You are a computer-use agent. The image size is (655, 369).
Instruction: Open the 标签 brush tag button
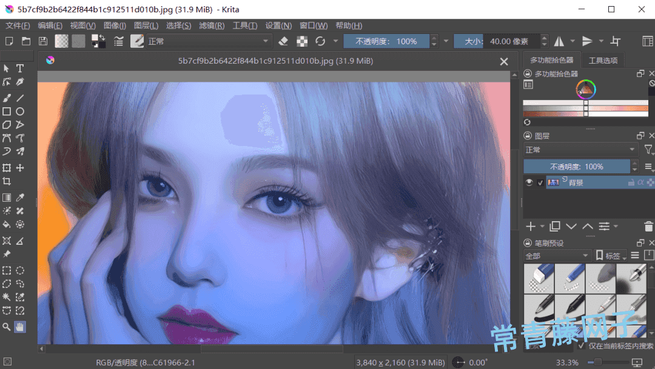coord(611,256)
